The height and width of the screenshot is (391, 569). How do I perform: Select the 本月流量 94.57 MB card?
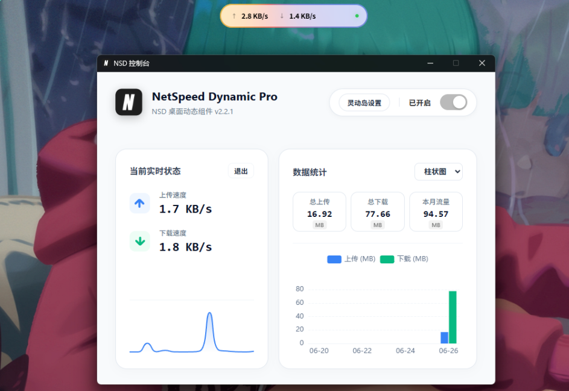(x=436, y=211)
